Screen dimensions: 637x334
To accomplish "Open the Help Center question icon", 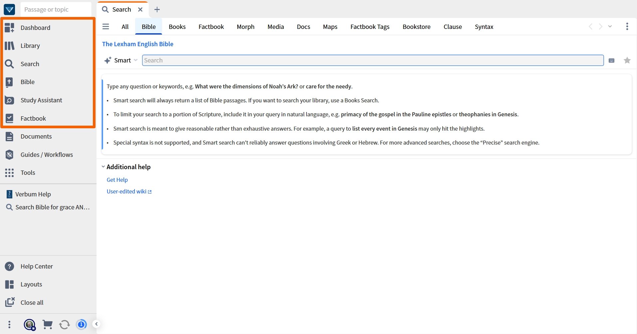I will point(10,266).
